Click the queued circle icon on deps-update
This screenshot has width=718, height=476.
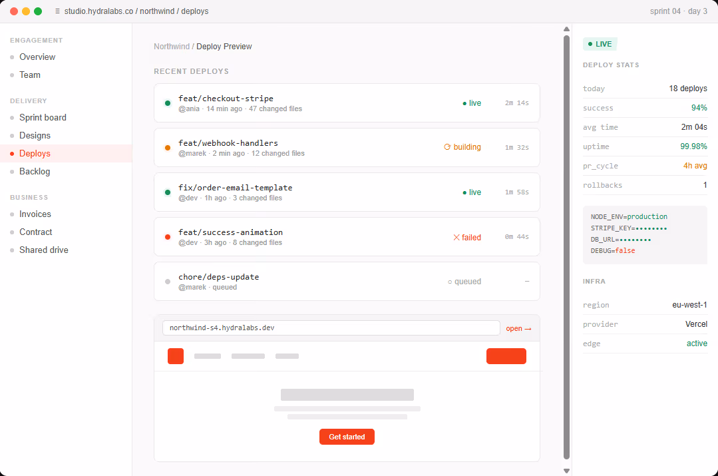pyautogui.click(x=450, y=282)
